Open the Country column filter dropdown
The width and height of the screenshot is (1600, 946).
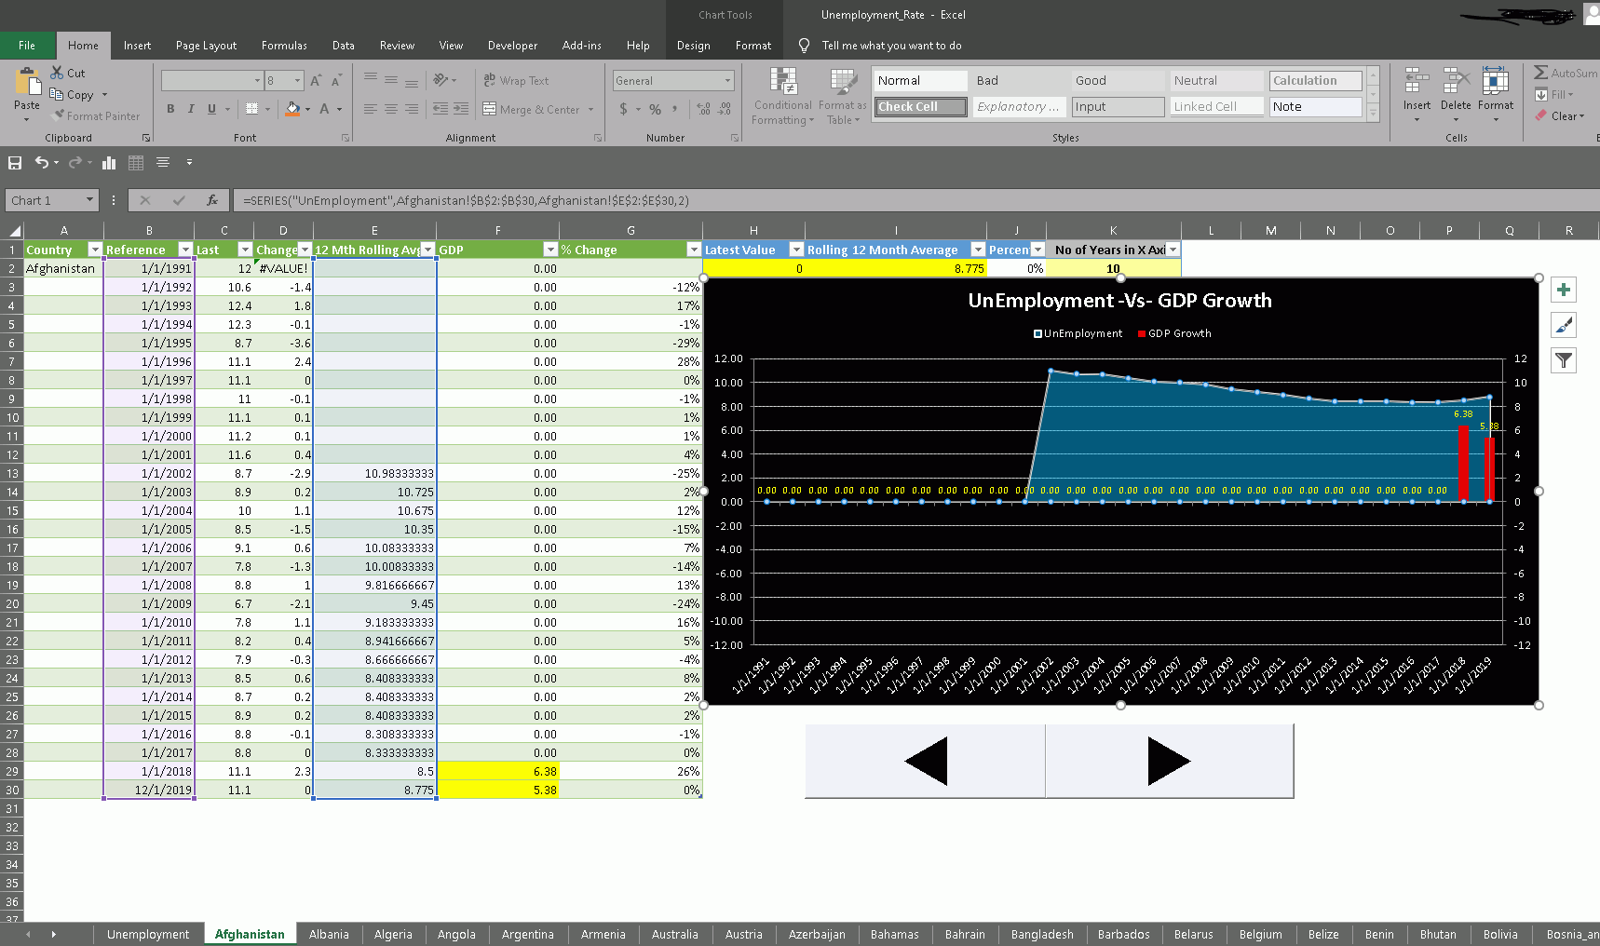click(94, 250)
